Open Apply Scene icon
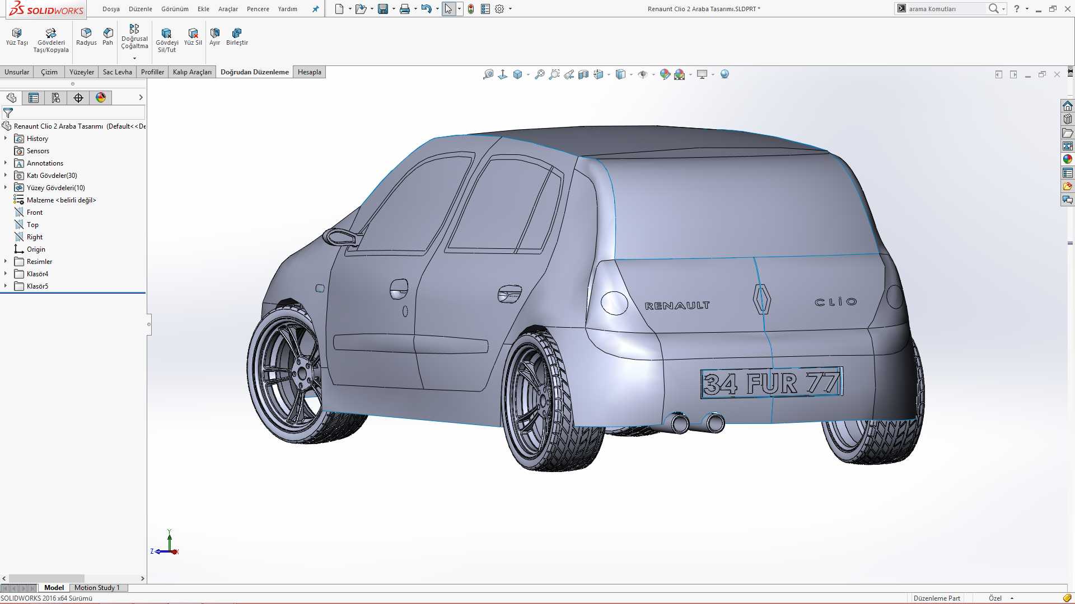This screenshot has height=604, width=1075. (680, 74)
